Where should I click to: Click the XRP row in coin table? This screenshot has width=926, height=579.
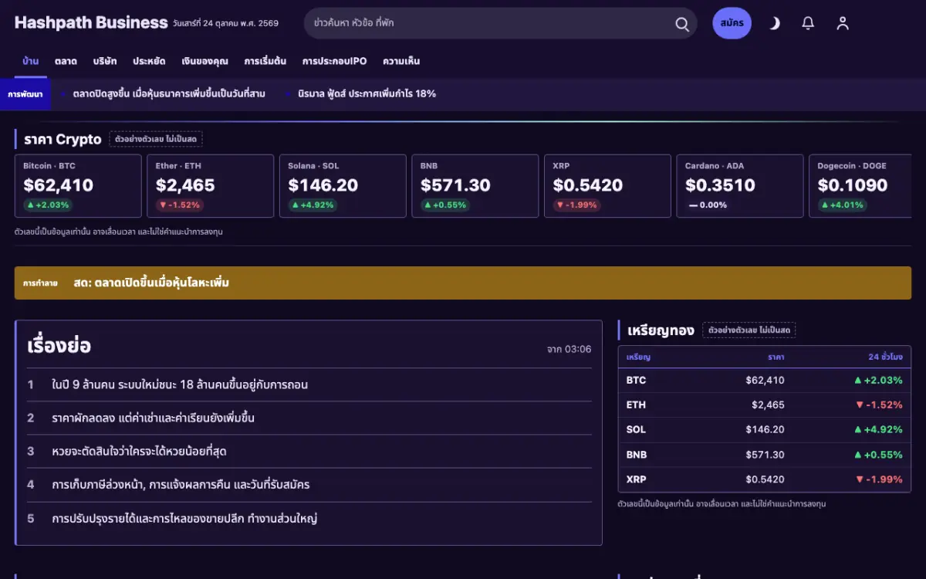click(765, 479)
